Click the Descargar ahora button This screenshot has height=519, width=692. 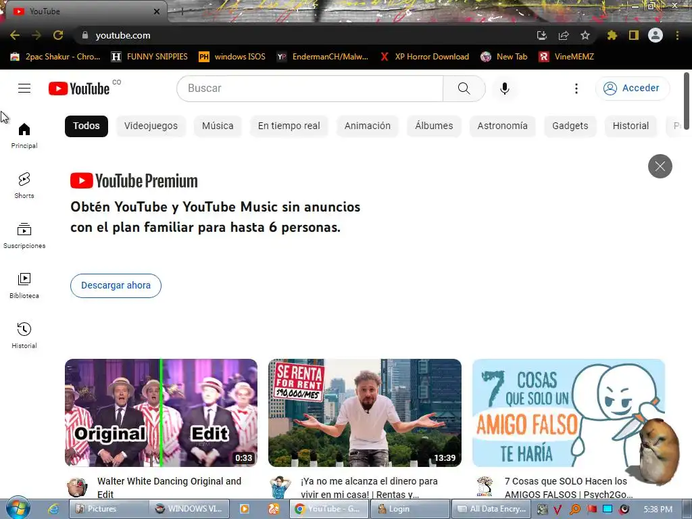click(x=116, y=286)
